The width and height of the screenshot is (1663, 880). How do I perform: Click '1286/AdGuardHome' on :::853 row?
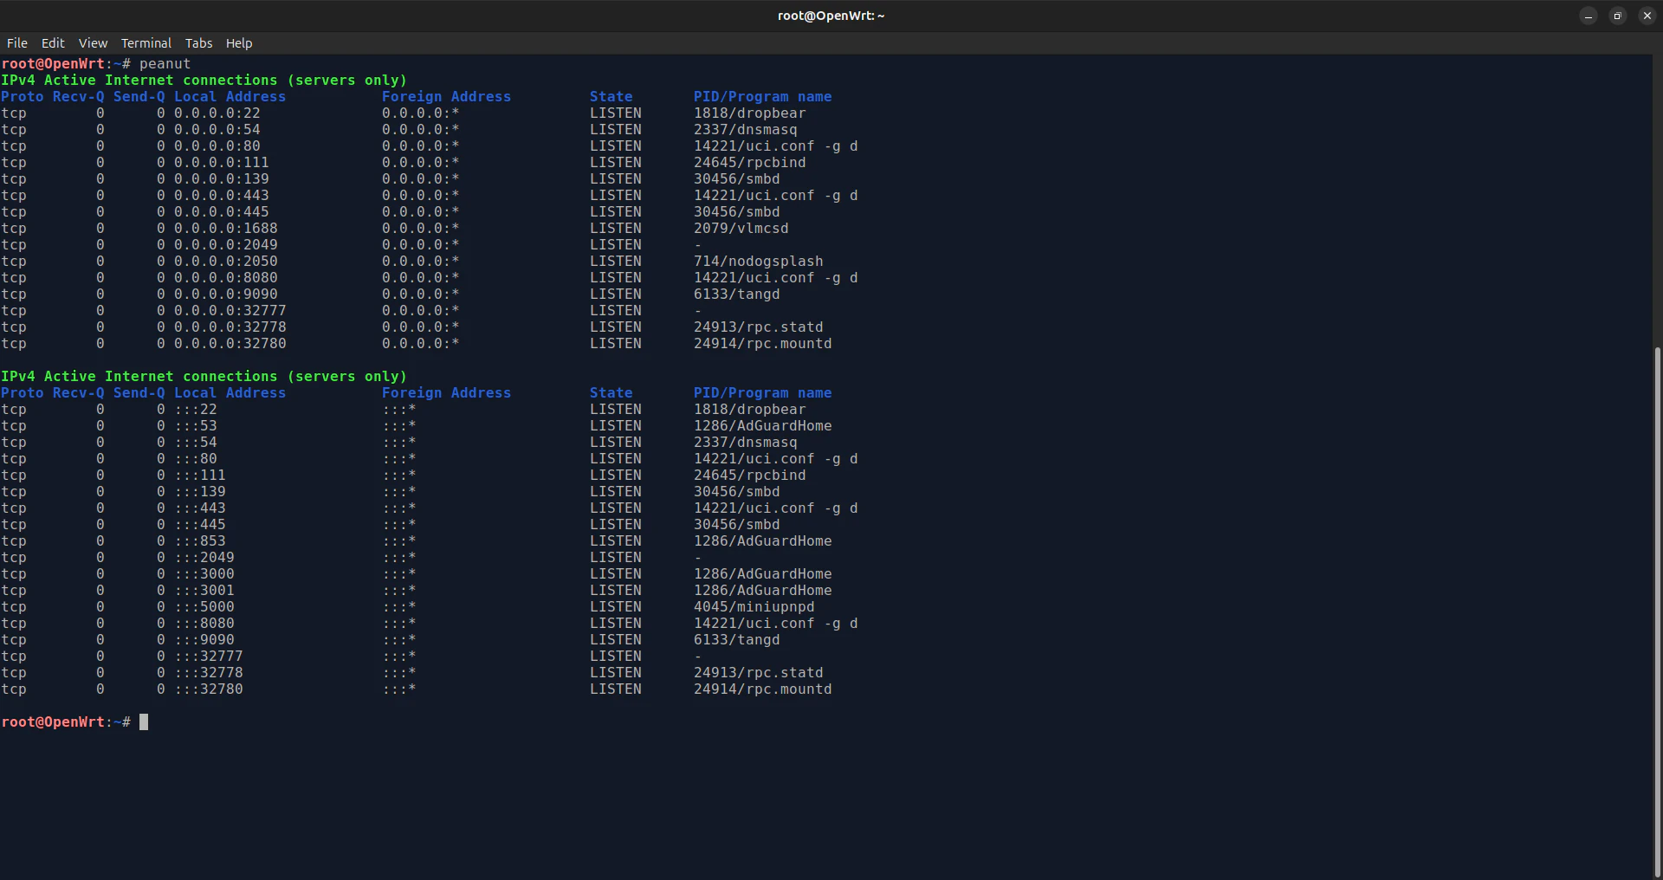point(763,541)
